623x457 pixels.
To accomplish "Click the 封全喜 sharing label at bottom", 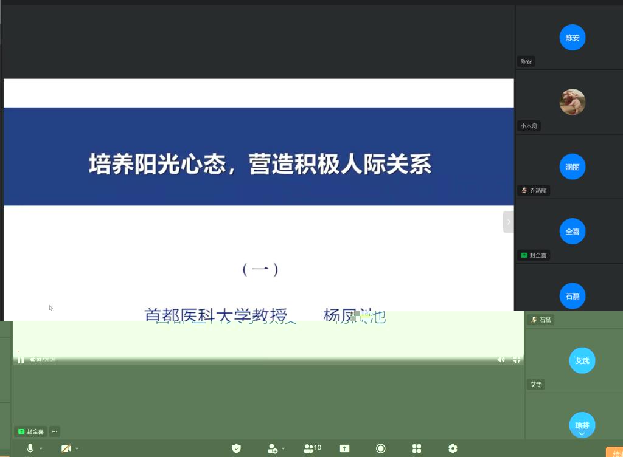I will [31, 431].
